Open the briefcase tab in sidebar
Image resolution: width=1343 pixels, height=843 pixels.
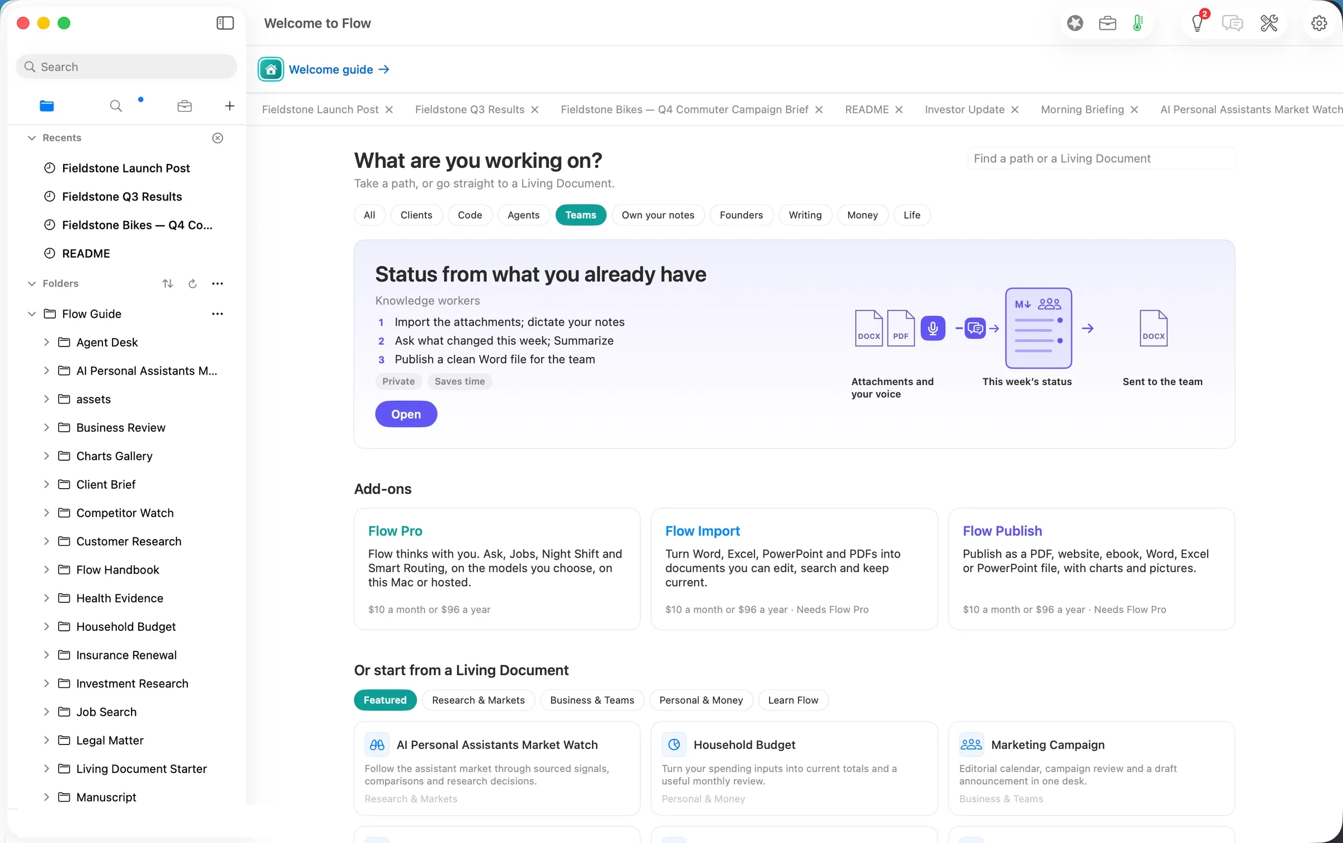185,106
